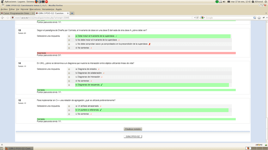Click the GIIN-2-POO-G2 button at page bottom
268x150 pixels.
[133, 136]
